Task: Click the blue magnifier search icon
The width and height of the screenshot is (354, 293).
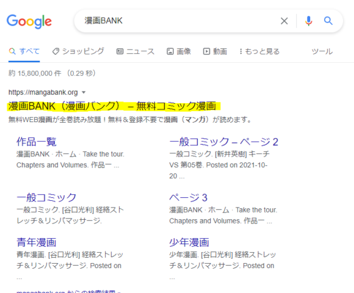Action: pyautogui.click(x=328, y=21)
